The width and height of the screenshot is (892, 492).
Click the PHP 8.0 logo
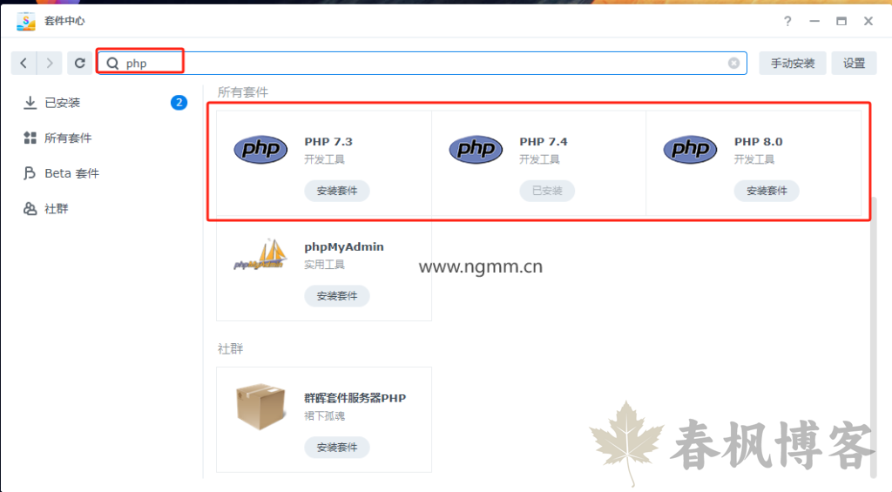click(x=690, y=150)
